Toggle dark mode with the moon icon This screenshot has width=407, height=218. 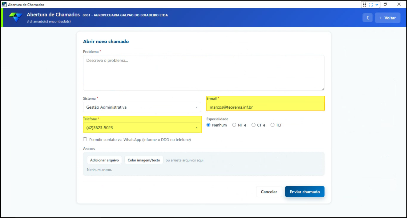pos(368,18)
